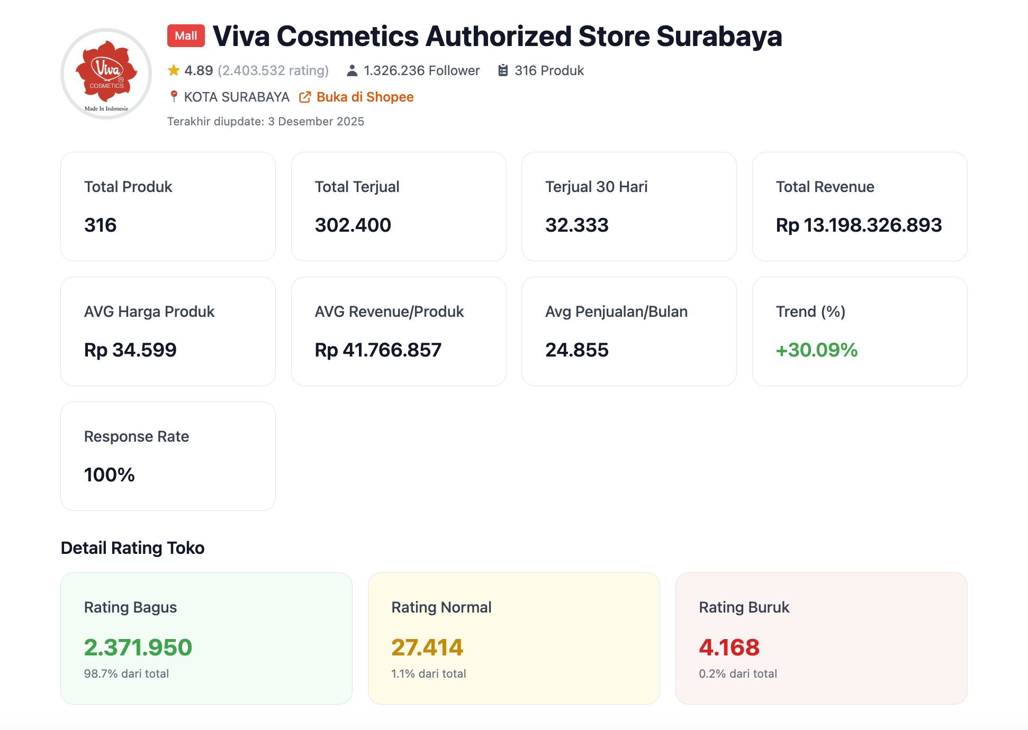Image resolution: width=1028 pixels, height=730 pixels.
Task: Click the green +30.09% trend value
Action: (x=816, y=350)
